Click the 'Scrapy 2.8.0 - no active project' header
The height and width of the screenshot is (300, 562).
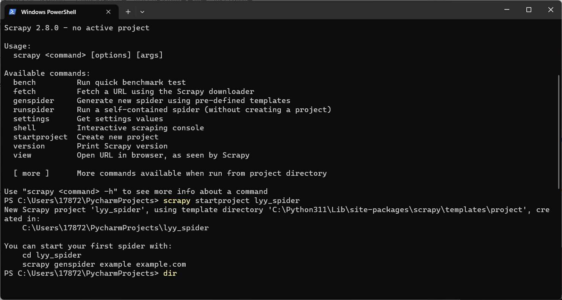77,28
